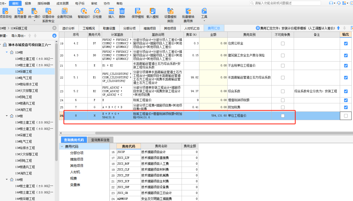The height and width of the screenshot is (201, 353).
Task: Switch to the 人材机汇总 tab
Action: coord(192,28)
